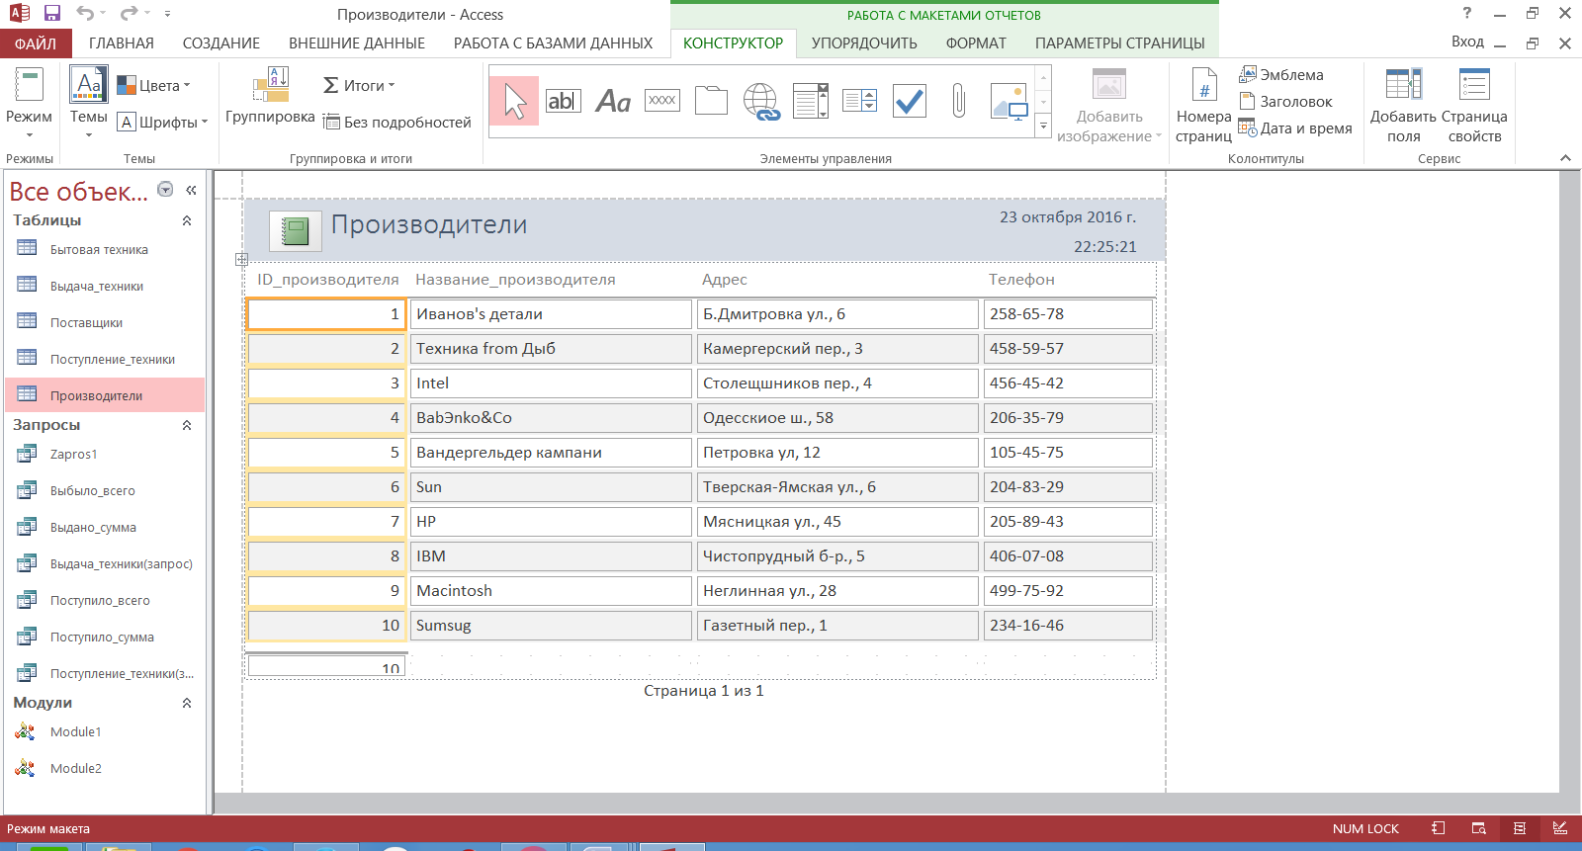The image size is (1582, 851).
Task: Click the Заголовок title button
Action: [1285, 102]
